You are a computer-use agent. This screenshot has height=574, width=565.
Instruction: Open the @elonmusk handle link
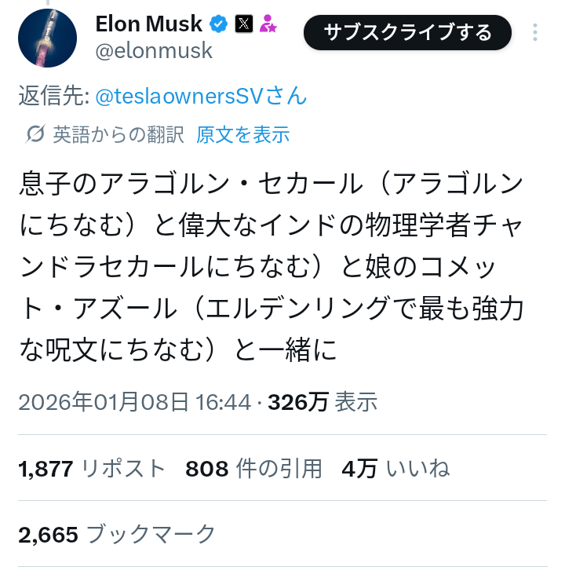point(154,51)
